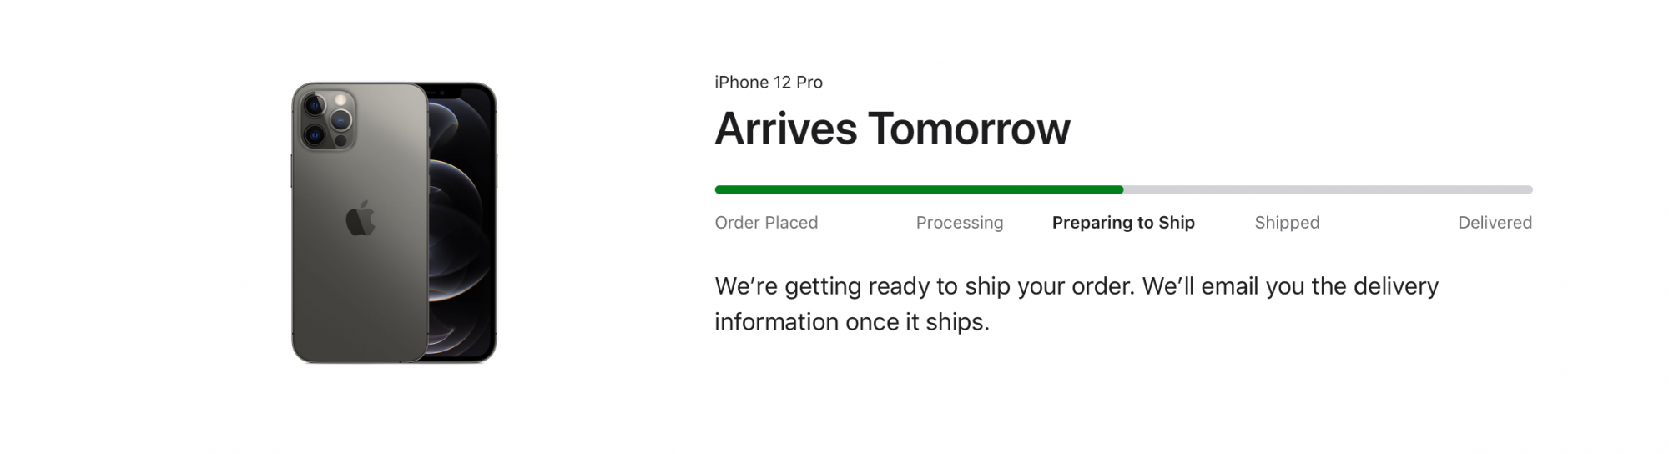Click the end of the green progress segment
This screenshot has width=1669, height=454.
[1121, 189]
